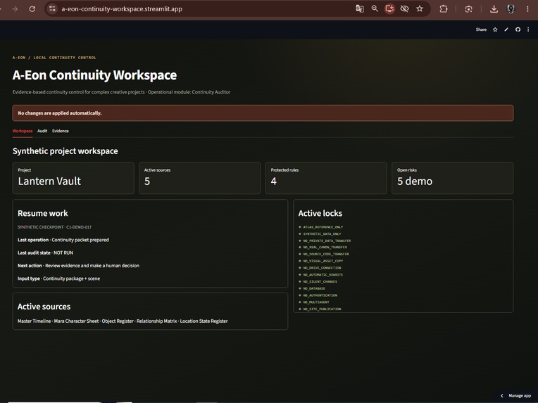Favorite the app with Streamlit star icon
This screenshot has height=403, width=538.
pos(495,30)
